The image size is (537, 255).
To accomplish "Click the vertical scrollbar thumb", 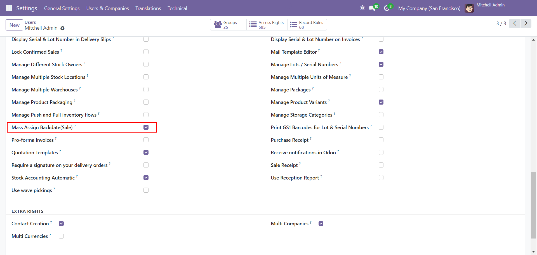I will tap(534, 205).
